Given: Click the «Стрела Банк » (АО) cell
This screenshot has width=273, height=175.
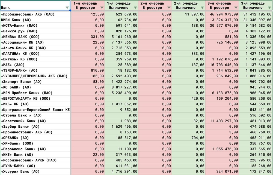Looking at the screenshot, I should [x=35, y=115].
